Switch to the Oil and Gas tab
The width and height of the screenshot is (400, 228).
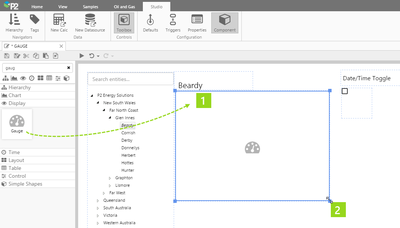[124, 7]
